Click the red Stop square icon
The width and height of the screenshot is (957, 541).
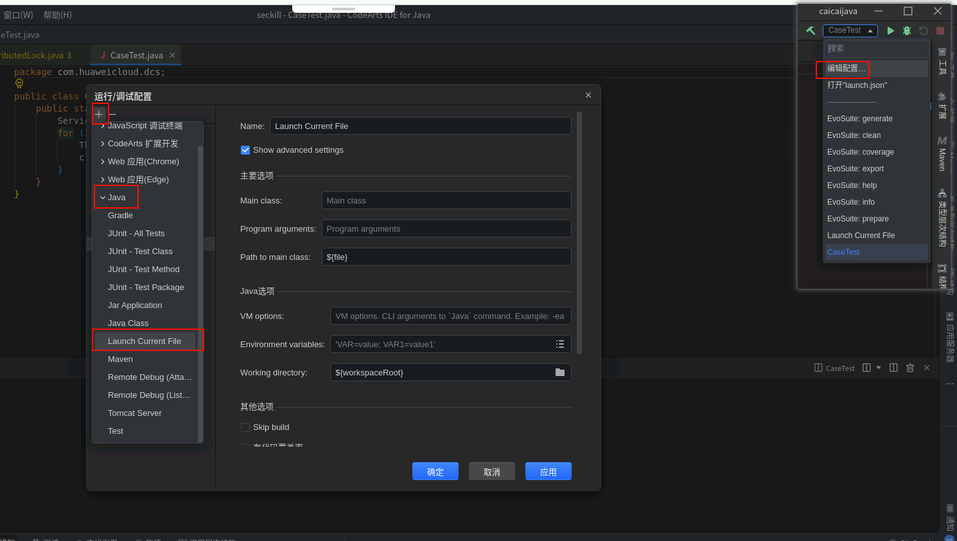click(x=940, y=30)
